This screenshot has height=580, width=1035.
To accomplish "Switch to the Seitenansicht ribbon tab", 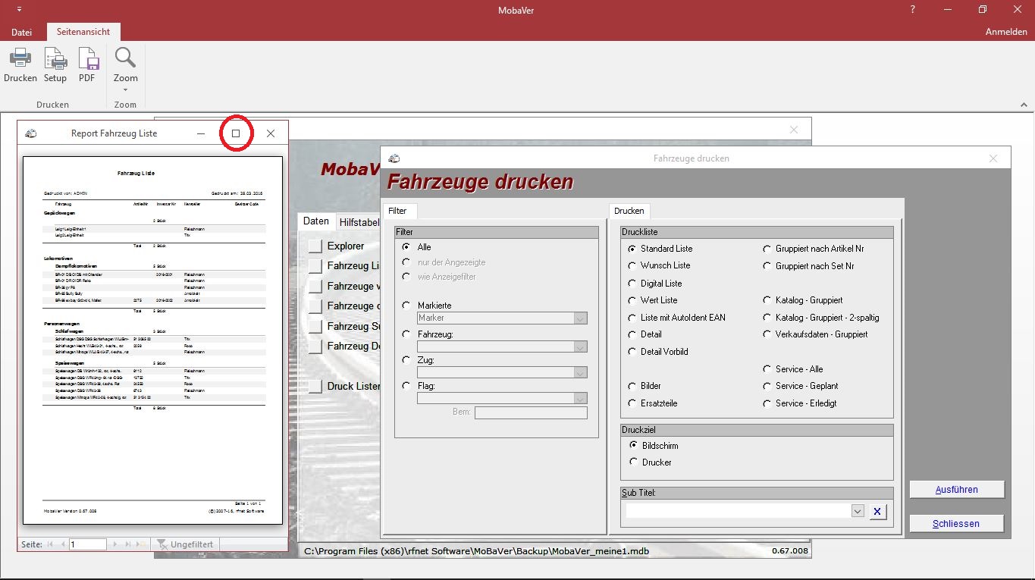I will 83,32.
